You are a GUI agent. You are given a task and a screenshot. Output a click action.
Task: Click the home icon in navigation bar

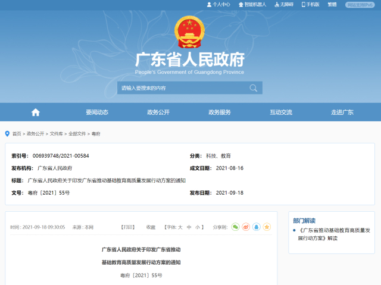[36, 112]
